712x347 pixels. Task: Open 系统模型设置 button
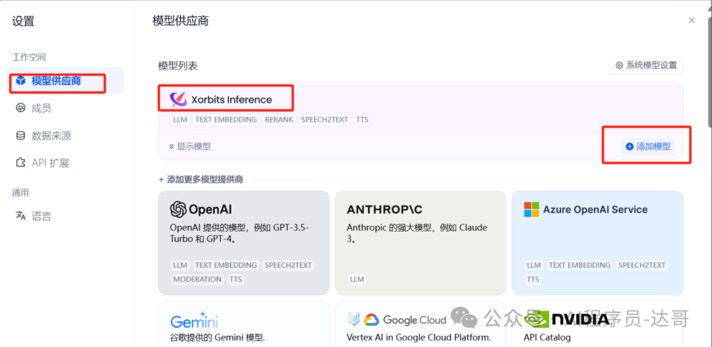pos(646,65)
